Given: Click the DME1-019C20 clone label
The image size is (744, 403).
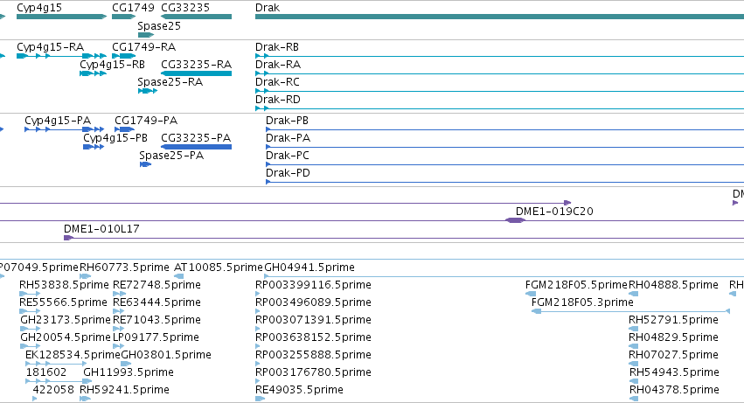Looking at the screenshot, I should coord(554,212).
